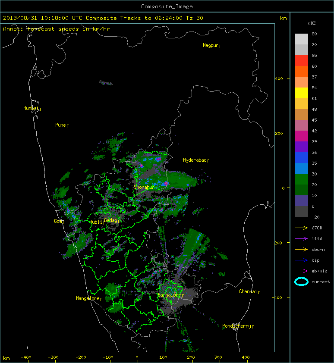Click the Mumbai city label

[x=32, y=108]
